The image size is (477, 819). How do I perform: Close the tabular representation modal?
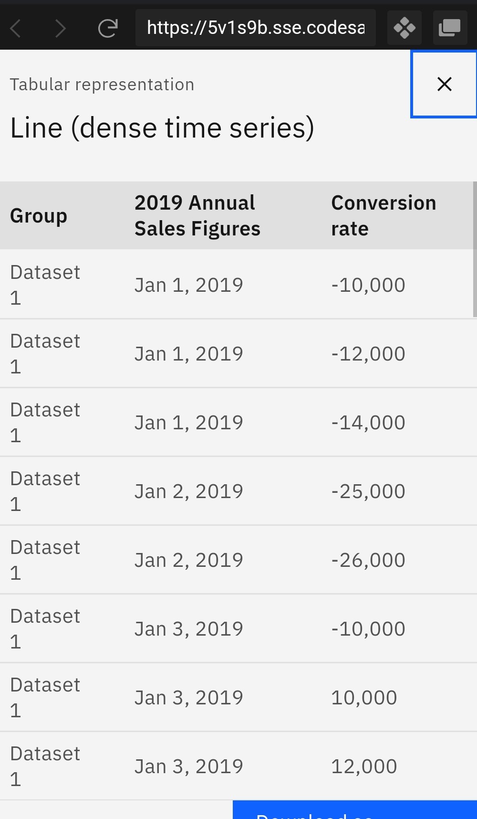coord(444,84)
